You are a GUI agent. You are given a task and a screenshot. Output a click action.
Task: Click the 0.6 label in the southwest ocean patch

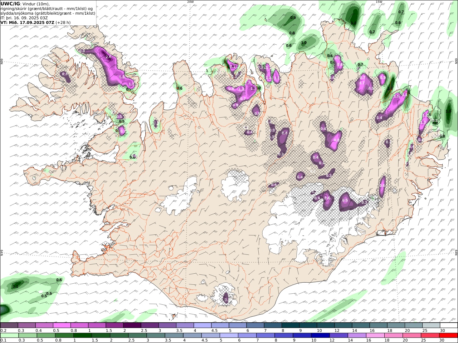click(59, 280)
